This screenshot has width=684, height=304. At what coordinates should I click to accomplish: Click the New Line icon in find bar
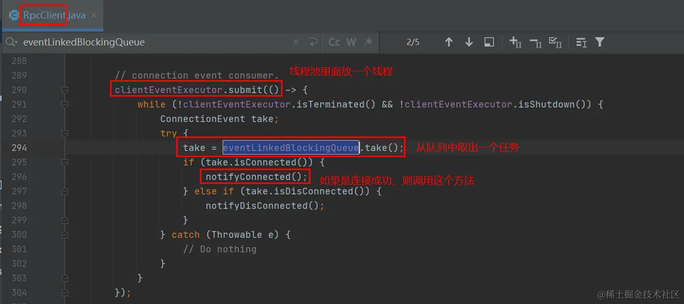pyautogui.click(x=313, y=42)
